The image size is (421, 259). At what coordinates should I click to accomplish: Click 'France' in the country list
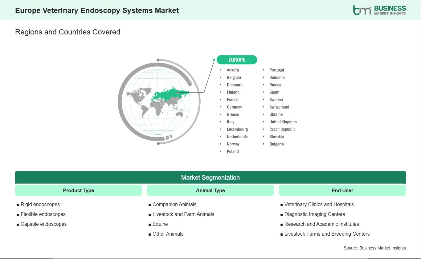tap(233, 100)
